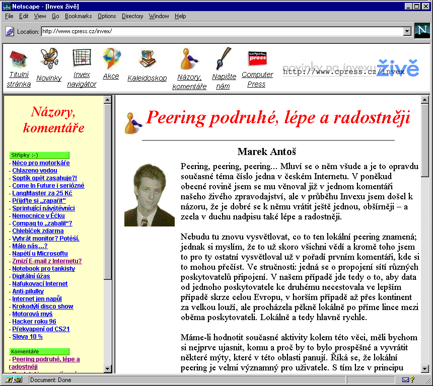Click the sidebar frame scrollbar thumb
Viewport: 433px width, 386px height.
pos(108,192)
